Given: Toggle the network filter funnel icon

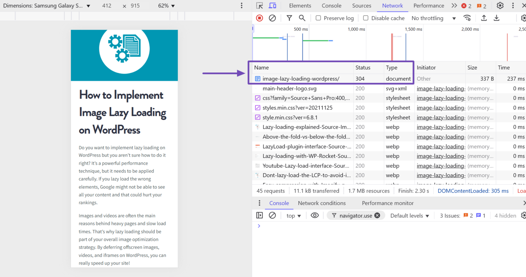Looking at the screenshot, I should tap(289, 18).
